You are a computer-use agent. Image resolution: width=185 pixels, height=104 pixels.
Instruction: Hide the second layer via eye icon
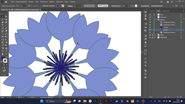click(150, 17)
